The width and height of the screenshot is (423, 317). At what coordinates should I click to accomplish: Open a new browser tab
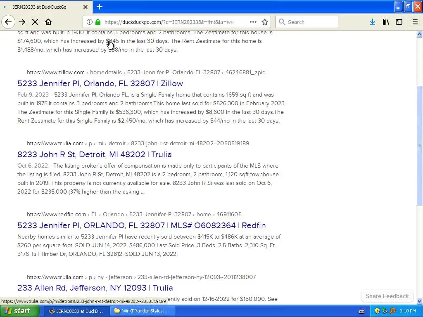coord(100,7)
